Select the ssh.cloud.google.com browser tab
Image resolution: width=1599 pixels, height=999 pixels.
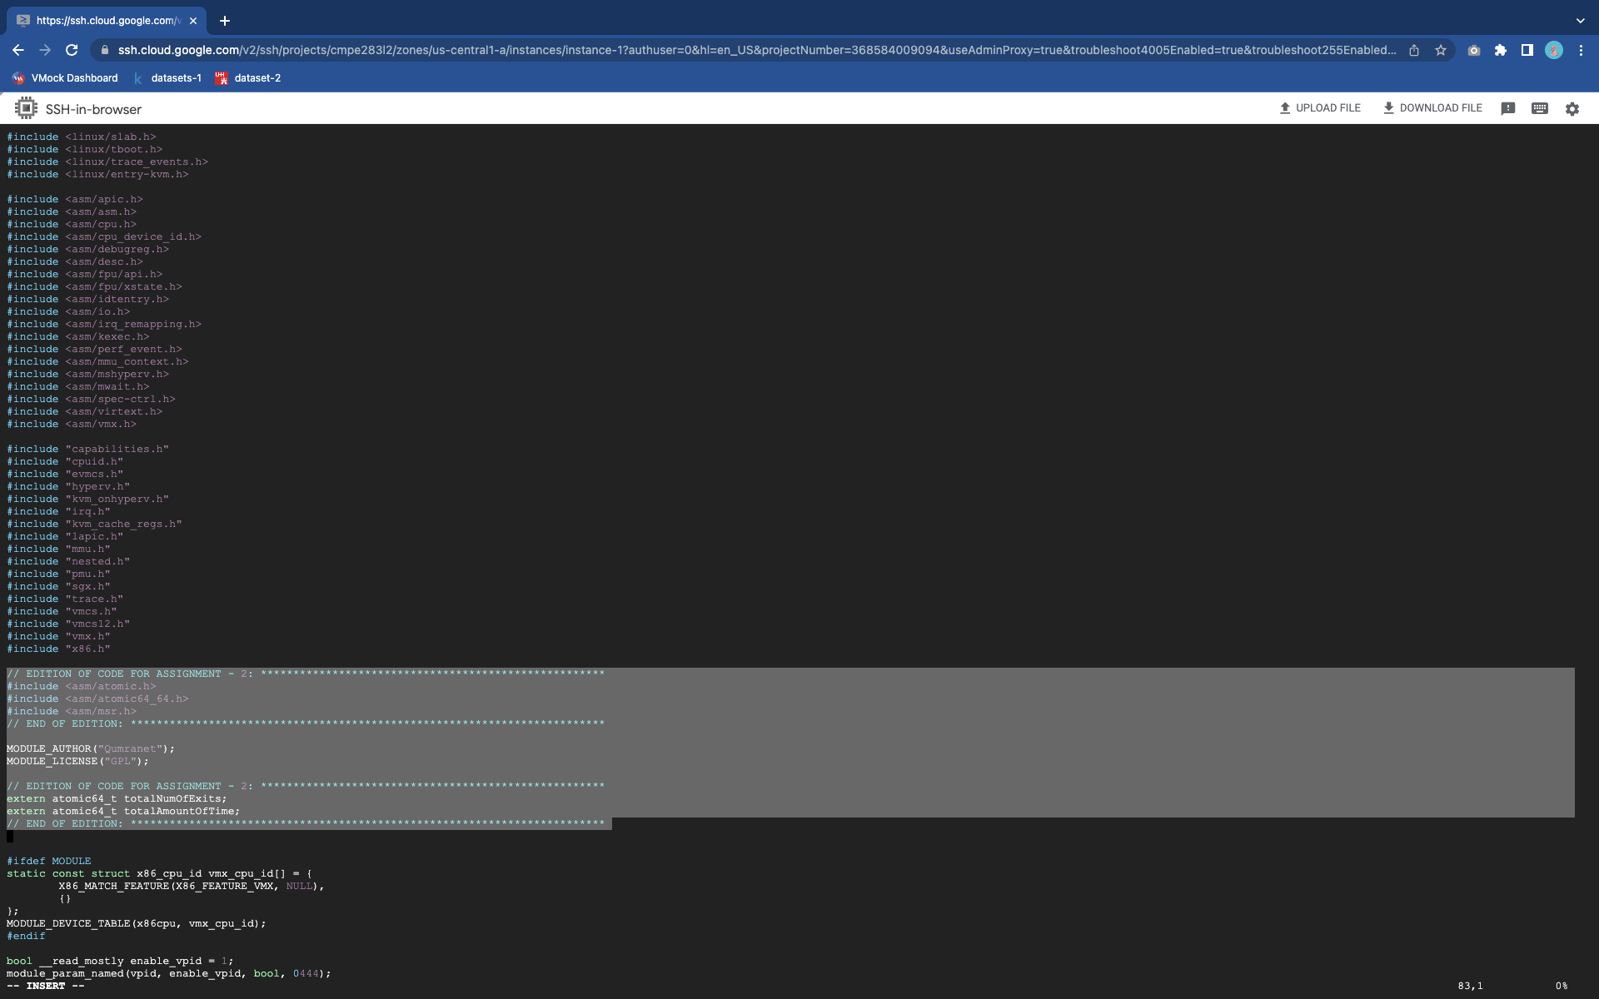100,20
